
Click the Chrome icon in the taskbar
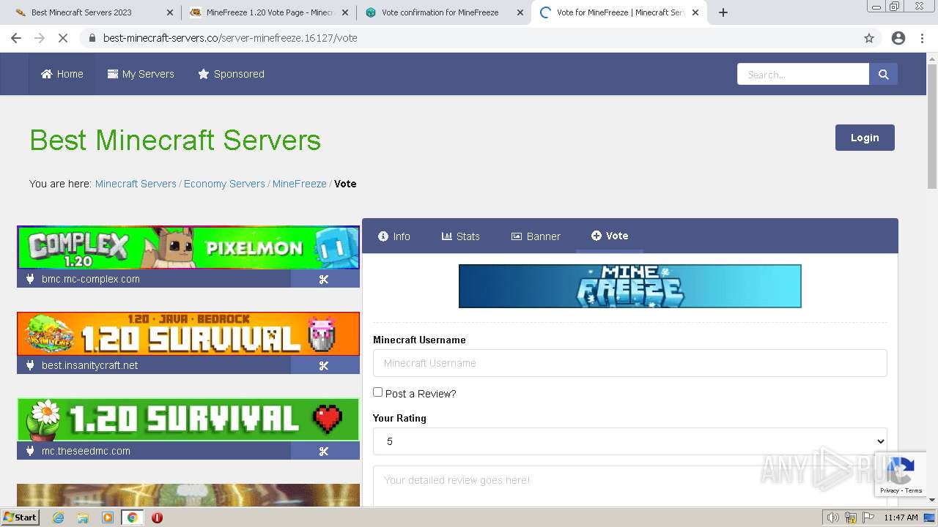coord(132,517)
